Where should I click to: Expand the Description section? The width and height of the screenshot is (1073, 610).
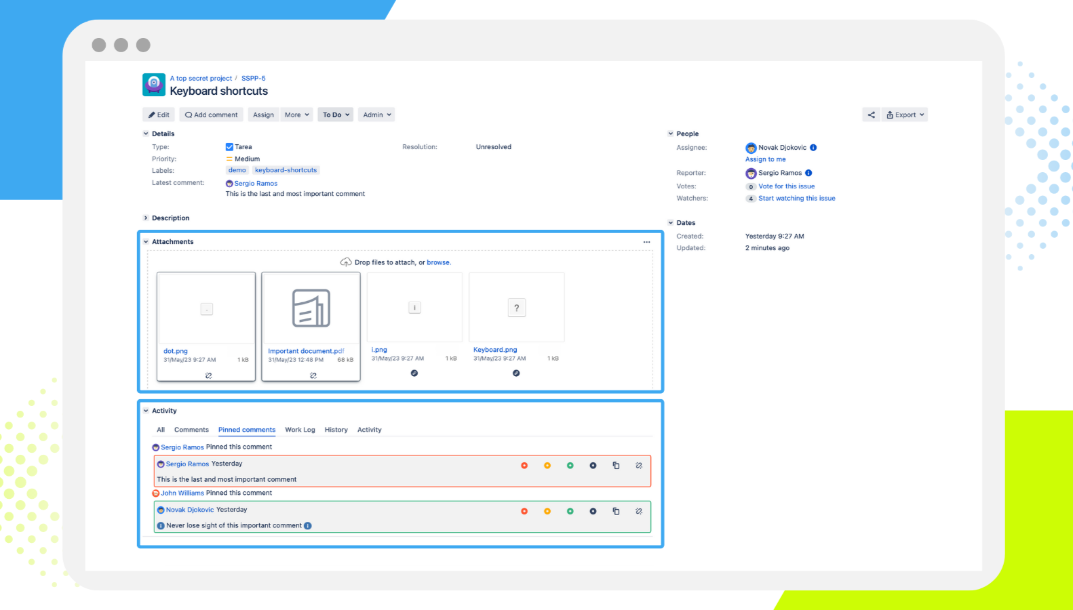pyautogui.click(x=146, y=218)
